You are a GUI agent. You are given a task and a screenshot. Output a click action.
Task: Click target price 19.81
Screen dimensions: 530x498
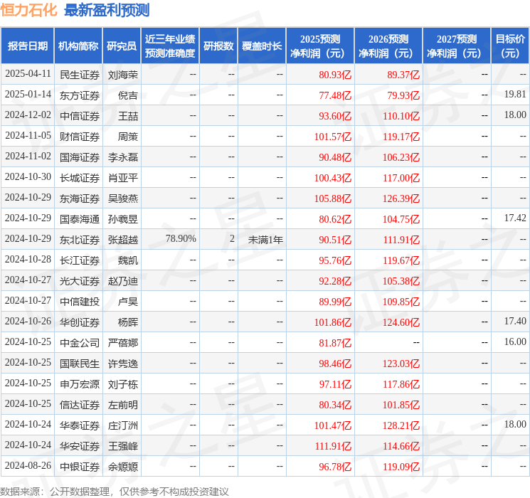coord(515,95)
